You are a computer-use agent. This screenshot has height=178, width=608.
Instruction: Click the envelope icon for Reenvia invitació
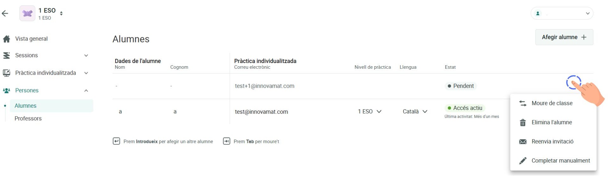(523, 142)
